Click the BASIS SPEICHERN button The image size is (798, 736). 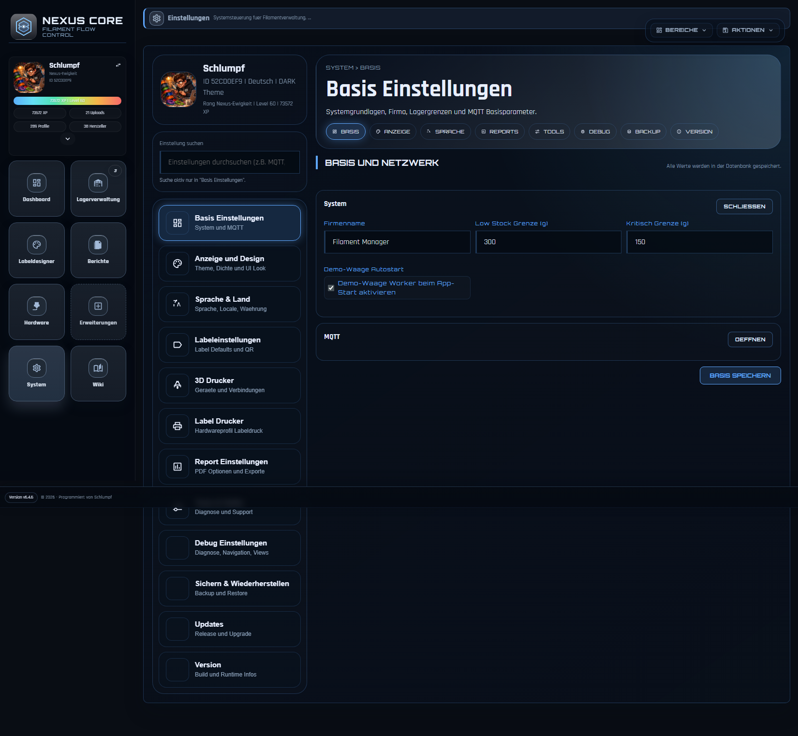coord(740,375)
